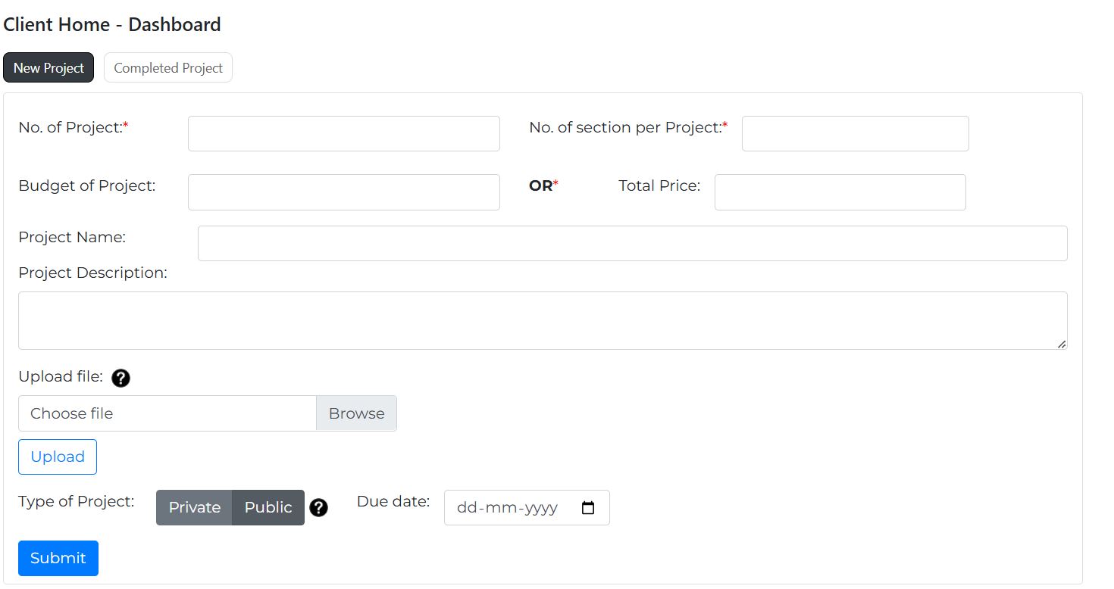1114x589 pixels.
Task: Switch to the New Project tab
Action: click(x=49, y=67)
